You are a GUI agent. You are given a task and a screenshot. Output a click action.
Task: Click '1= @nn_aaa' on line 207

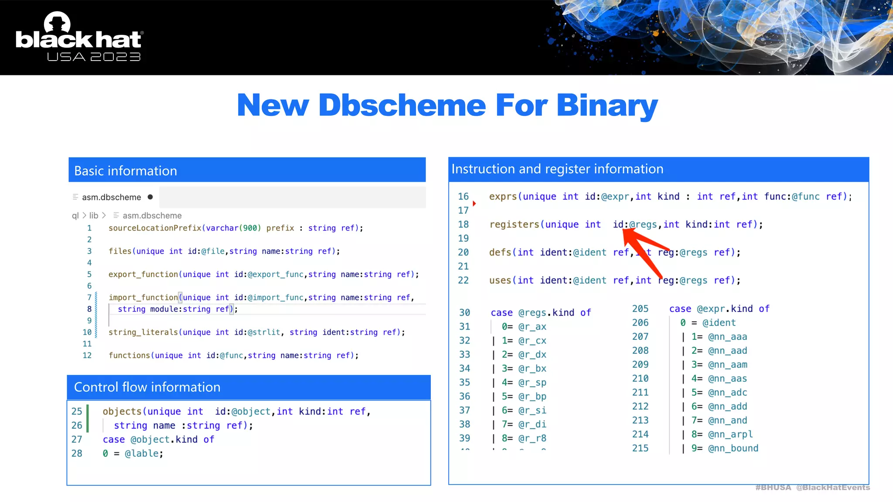tap(719, 336)
